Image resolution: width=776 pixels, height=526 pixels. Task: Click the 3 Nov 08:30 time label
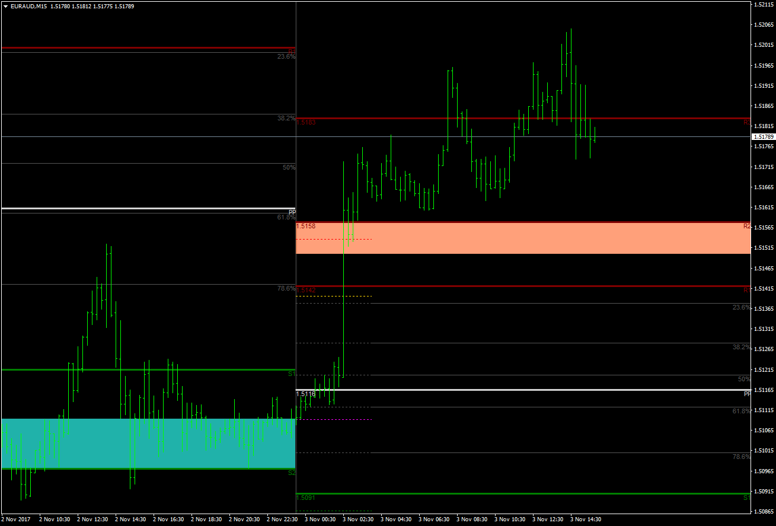coord(472,519)
